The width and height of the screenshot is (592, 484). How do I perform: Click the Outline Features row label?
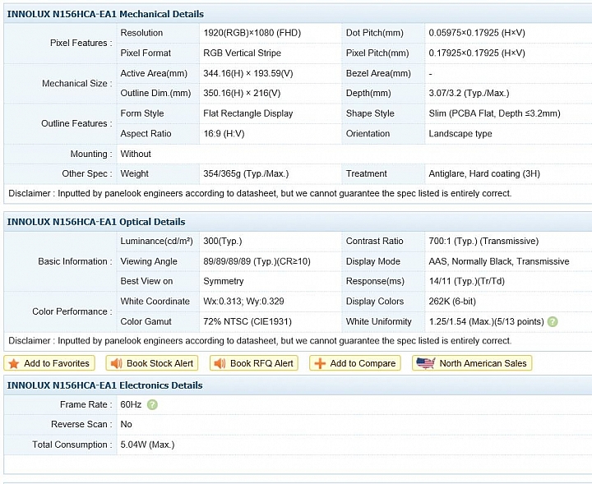tap(76, 123)
